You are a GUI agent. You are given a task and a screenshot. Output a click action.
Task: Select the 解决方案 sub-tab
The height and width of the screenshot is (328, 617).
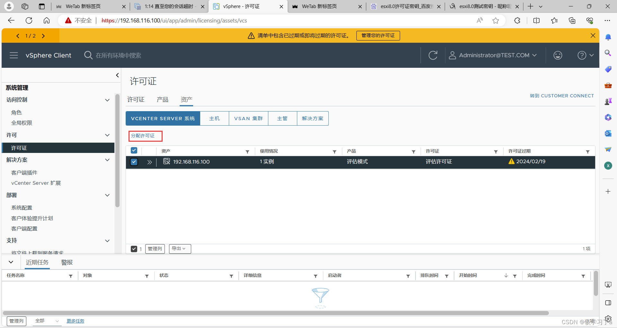click(312, 119)
